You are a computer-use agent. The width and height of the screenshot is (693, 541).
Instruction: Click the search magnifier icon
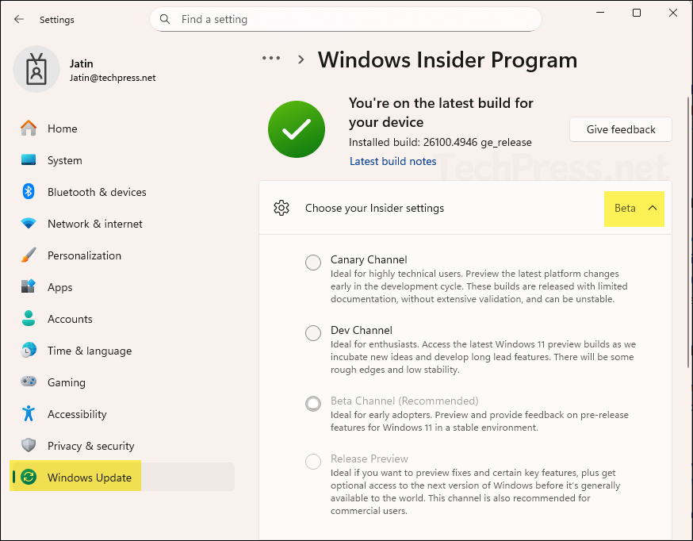pos(165,19)
